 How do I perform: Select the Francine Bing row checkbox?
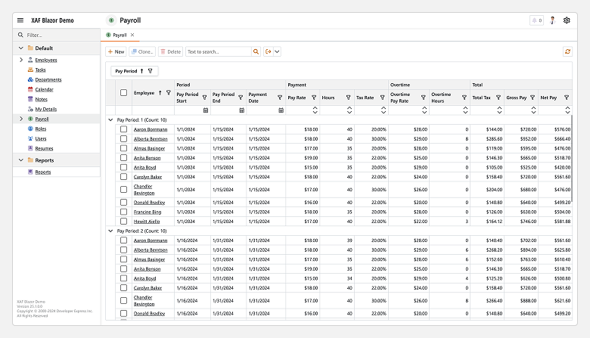pos(123,212)
